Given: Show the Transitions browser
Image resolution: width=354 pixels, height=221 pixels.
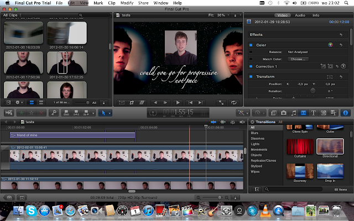Looking at the screenshot, I should (304, 113).
